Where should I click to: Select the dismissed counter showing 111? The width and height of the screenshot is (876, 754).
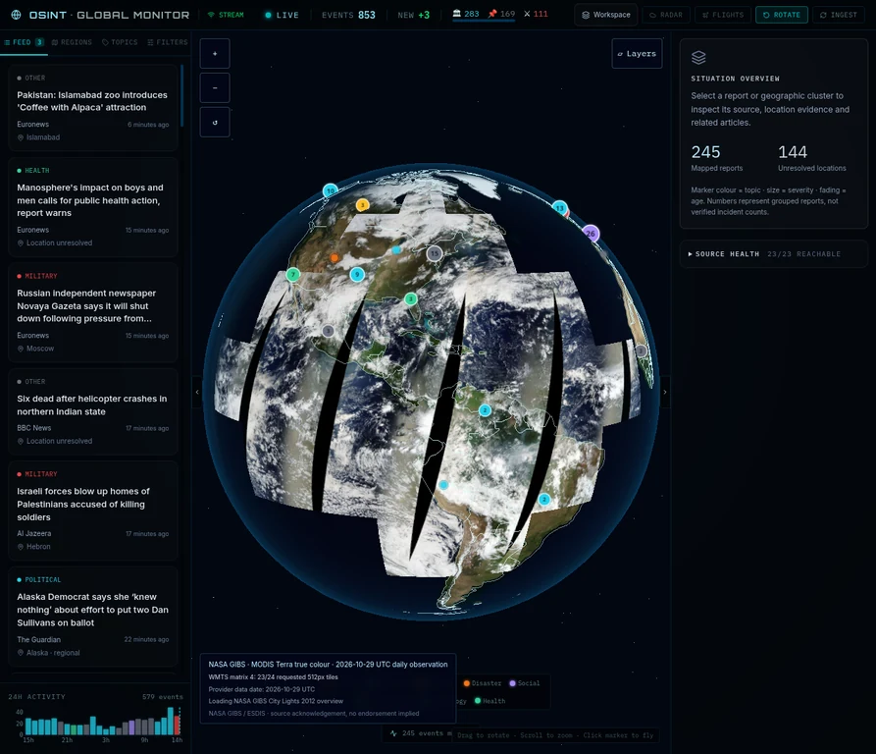[536, 14]
